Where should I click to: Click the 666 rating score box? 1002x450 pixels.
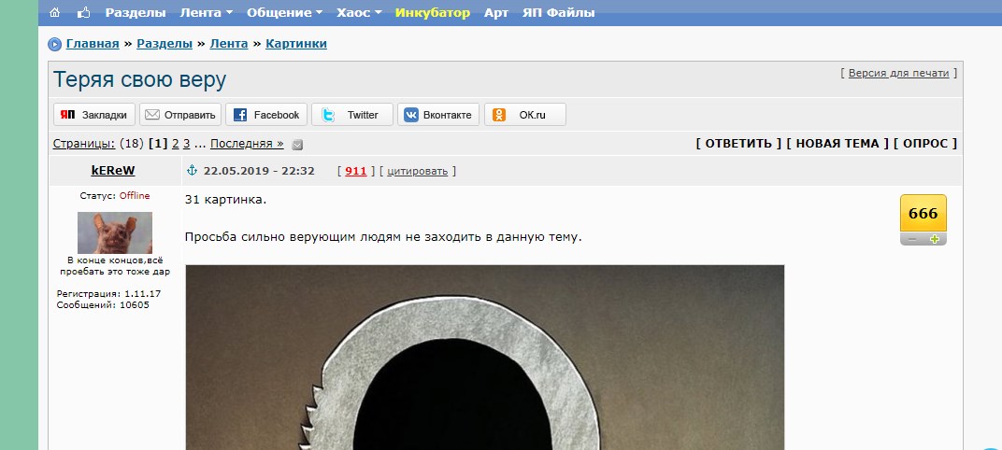(923, 213)
